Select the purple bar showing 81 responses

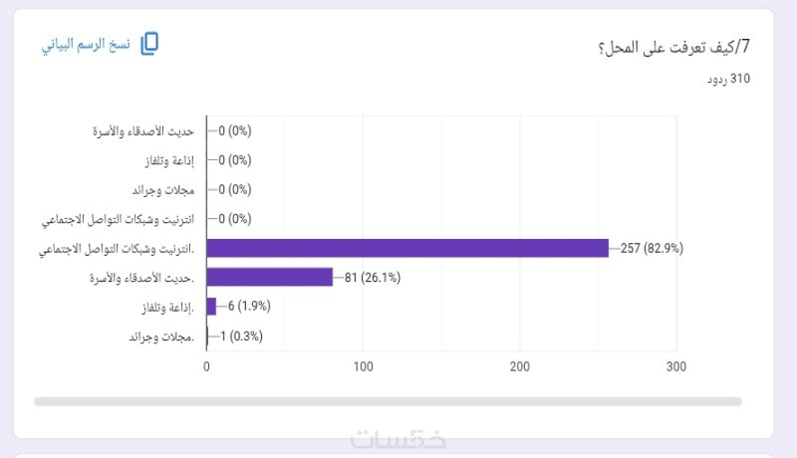click(x=270, y=277)
